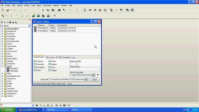Refresh the object browser with the arrow icon
The height and width of the screenshot is (112, 199).
2,22
